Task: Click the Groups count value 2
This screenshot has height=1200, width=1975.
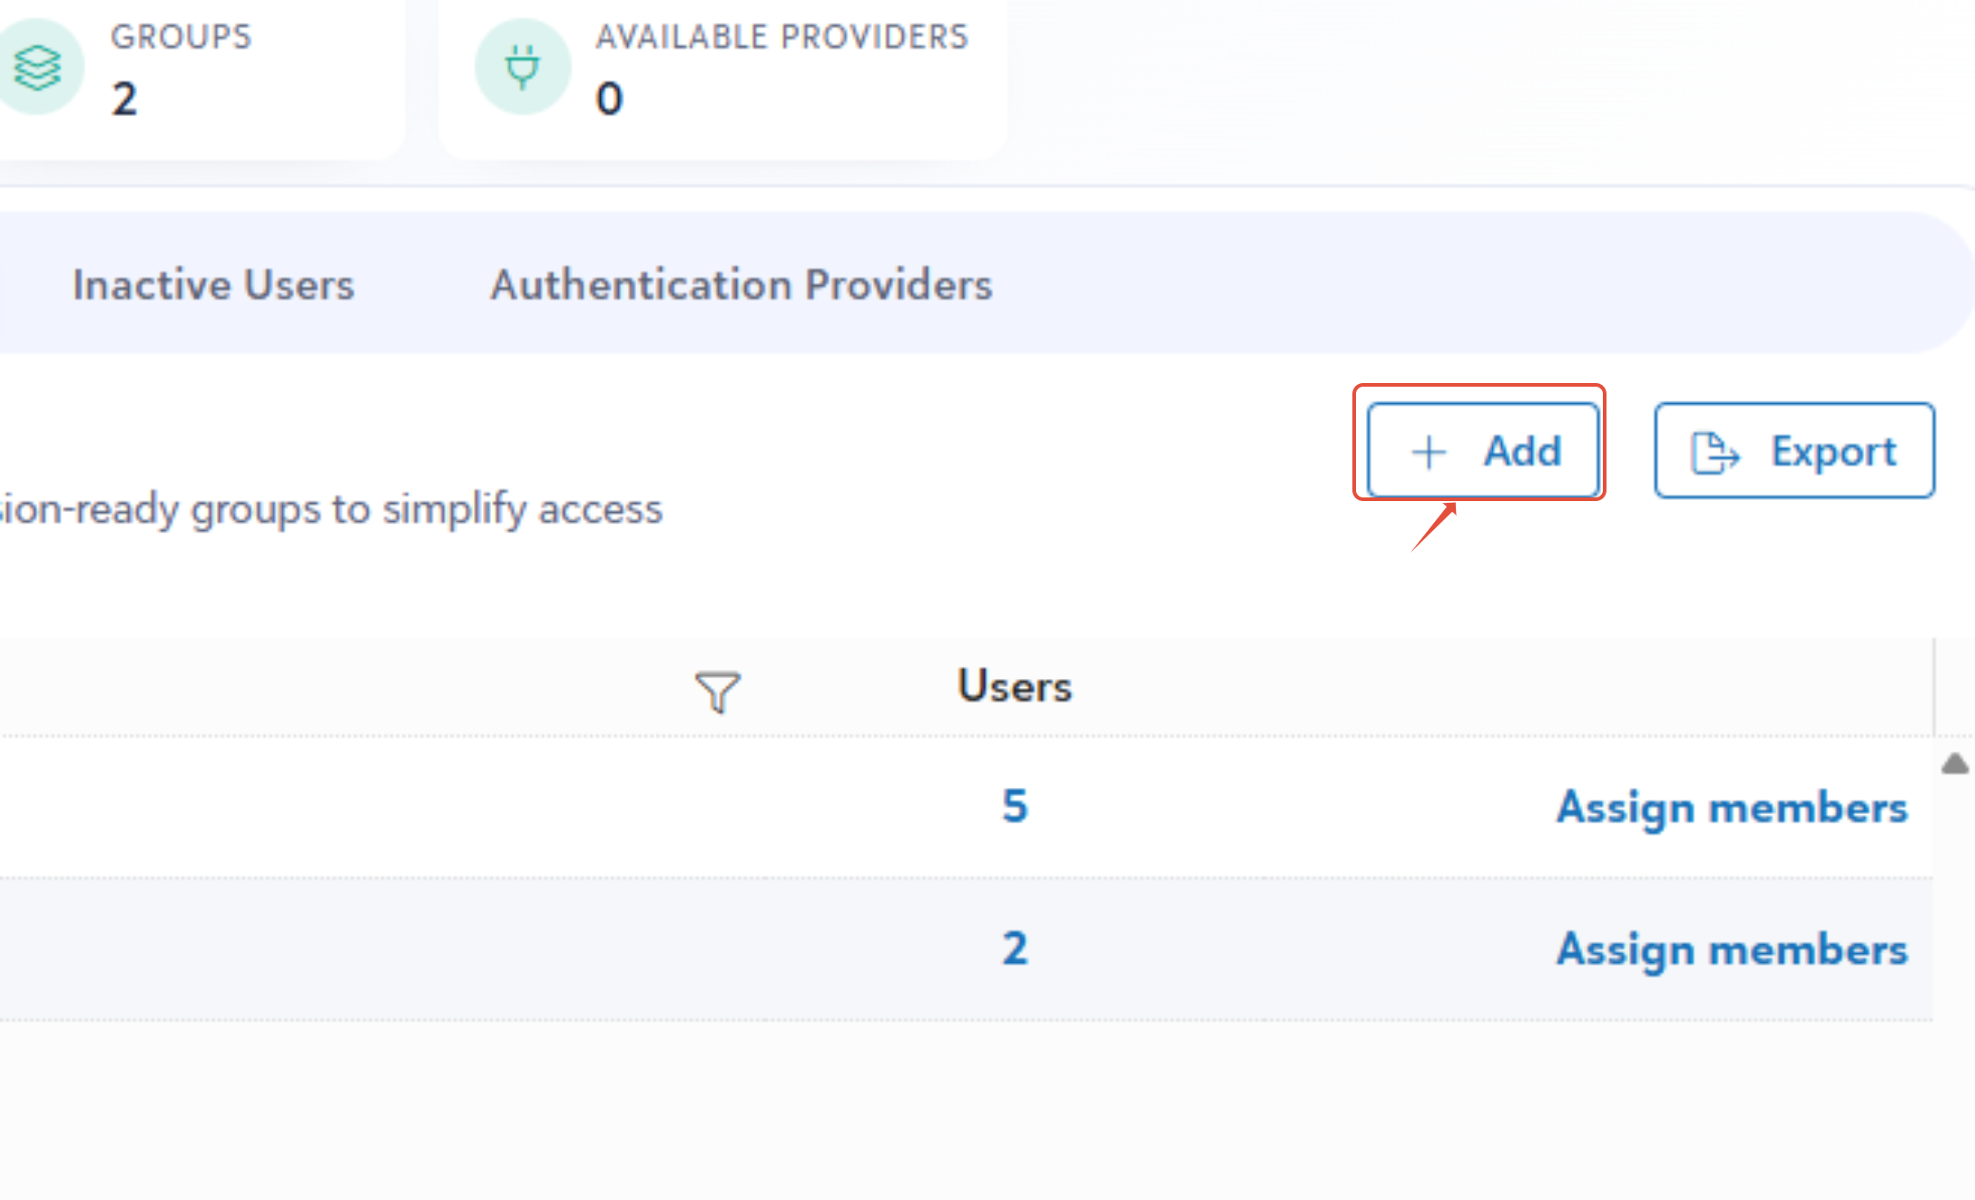Action: (x=124, y=98)
